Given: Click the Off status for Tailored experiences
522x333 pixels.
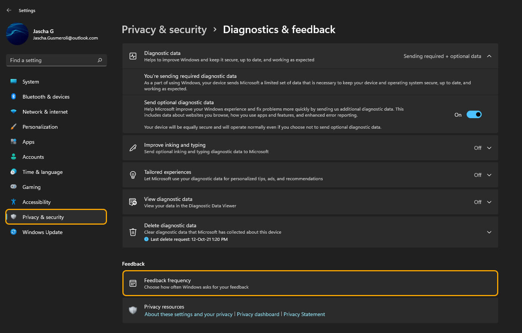Looking at the screenshot, I should coord(478,175).
